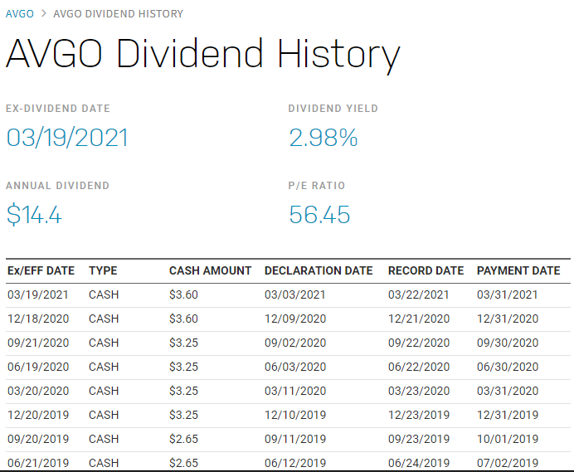Click record date 09/23/2019
Image resolution: width=574 pixels, height=472 pixels.
click(419, 439)
